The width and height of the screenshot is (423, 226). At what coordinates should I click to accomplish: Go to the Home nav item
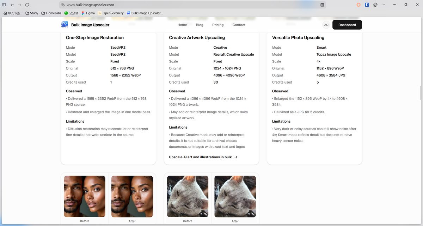[x=182, y=25]
